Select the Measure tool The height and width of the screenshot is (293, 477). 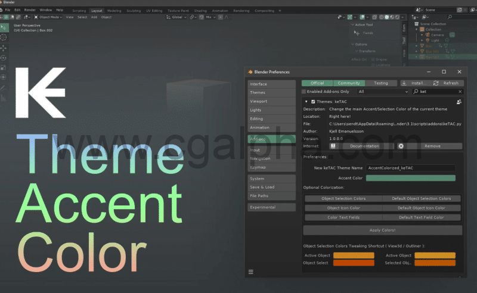pos(4,98)
